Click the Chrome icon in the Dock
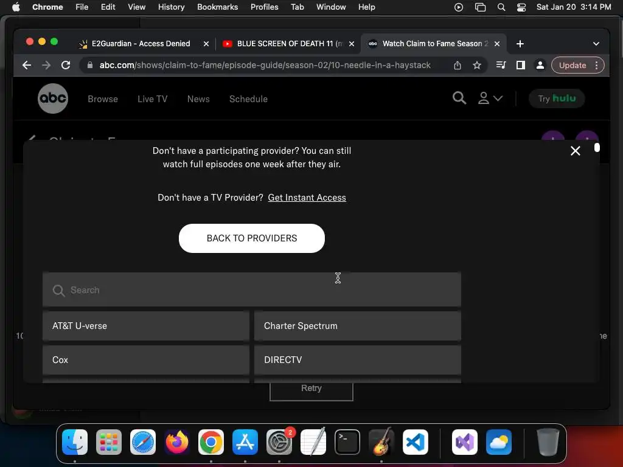 pyautogui.click(x=211, y=441)
